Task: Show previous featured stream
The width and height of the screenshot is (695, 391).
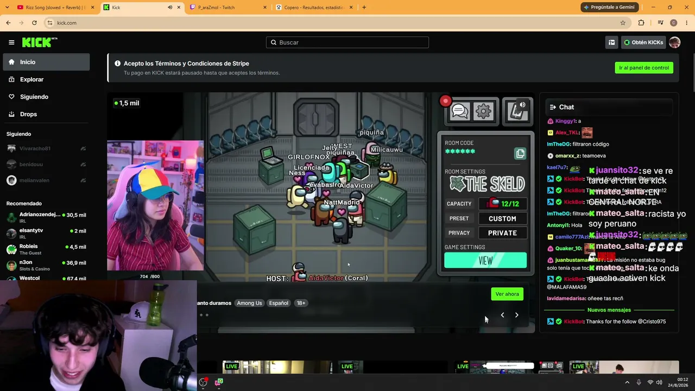Action: click(x=502, y=315)
